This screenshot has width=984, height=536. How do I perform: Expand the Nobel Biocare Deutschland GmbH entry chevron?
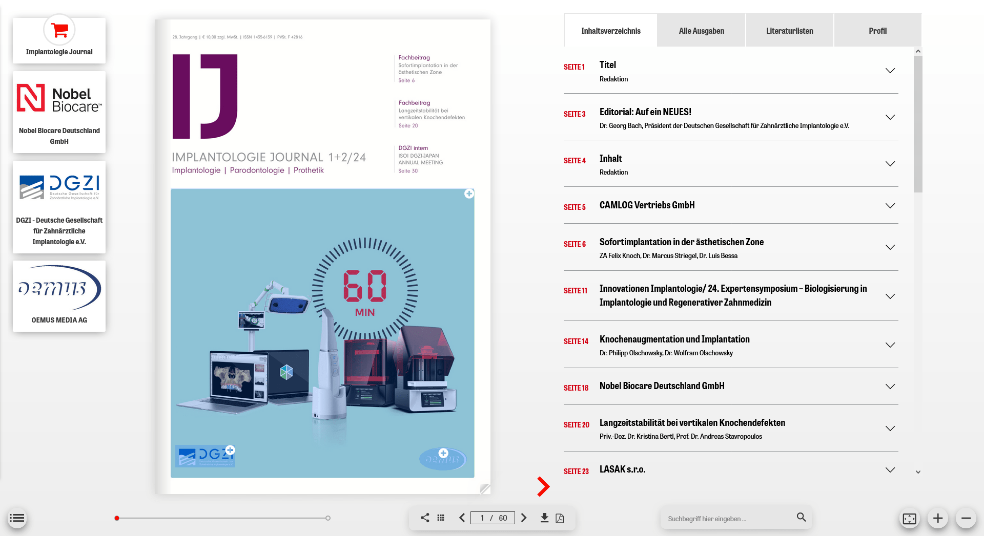890,387
